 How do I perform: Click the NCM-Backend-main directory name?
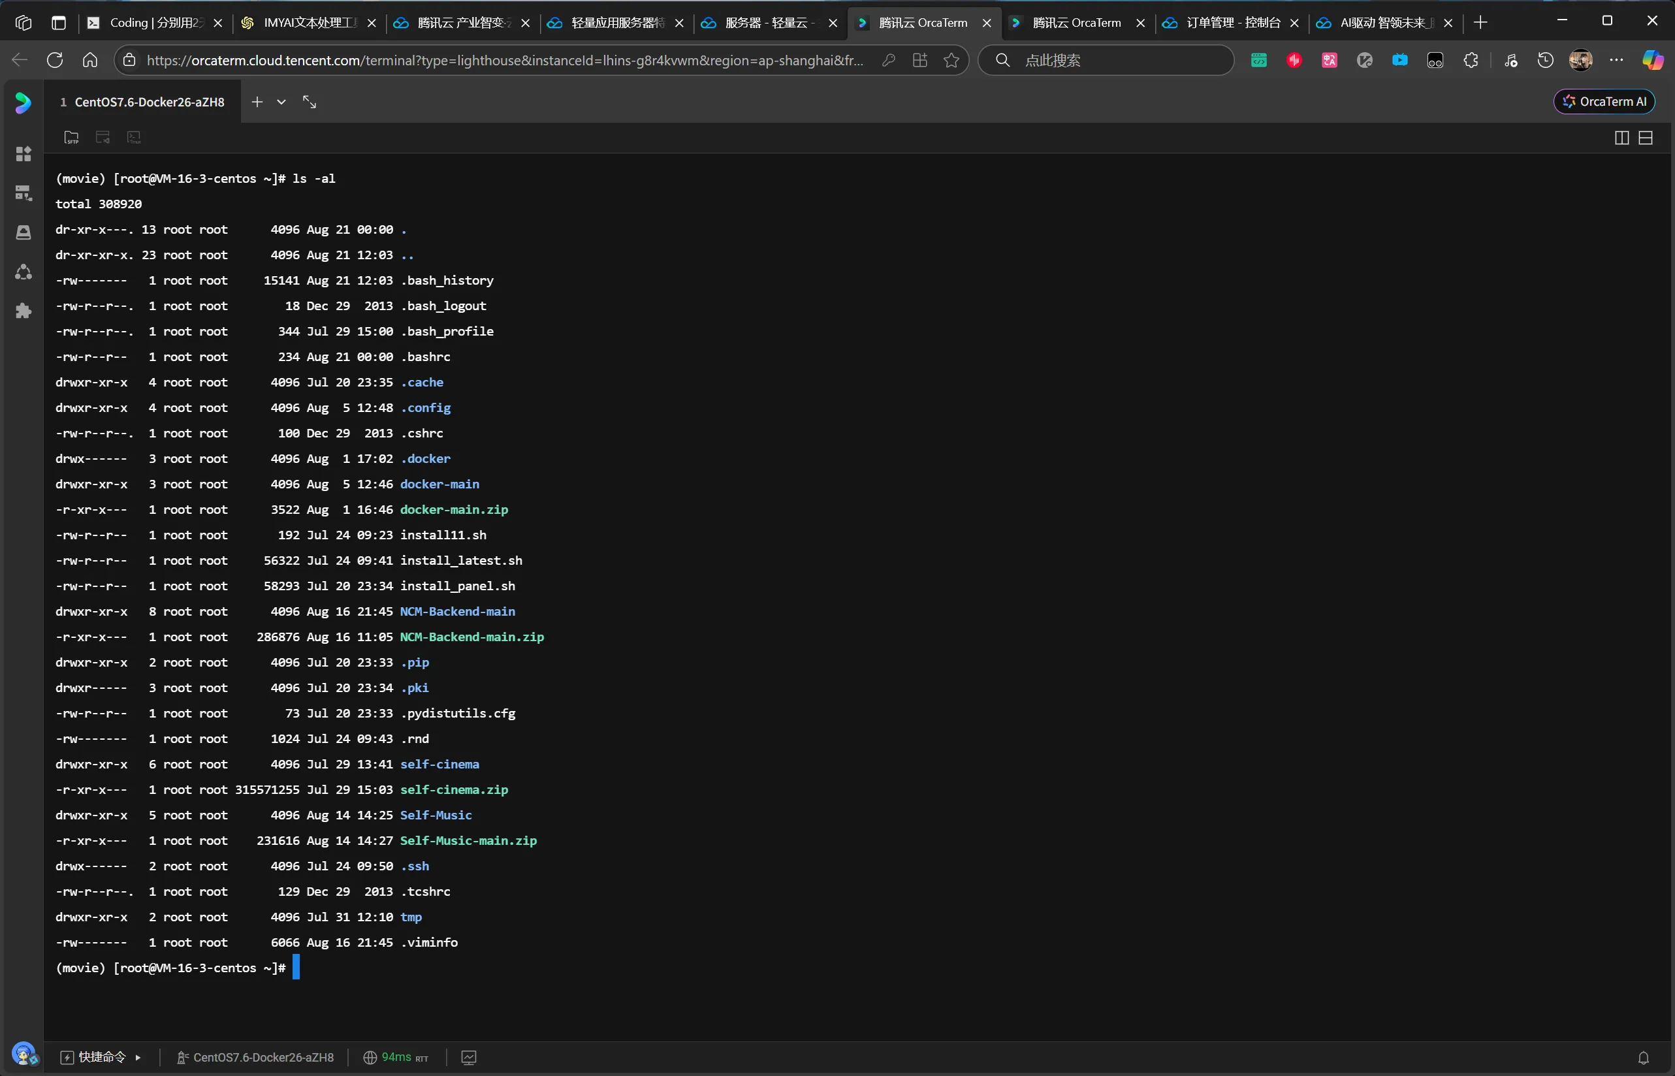click(x=458, y=611)
